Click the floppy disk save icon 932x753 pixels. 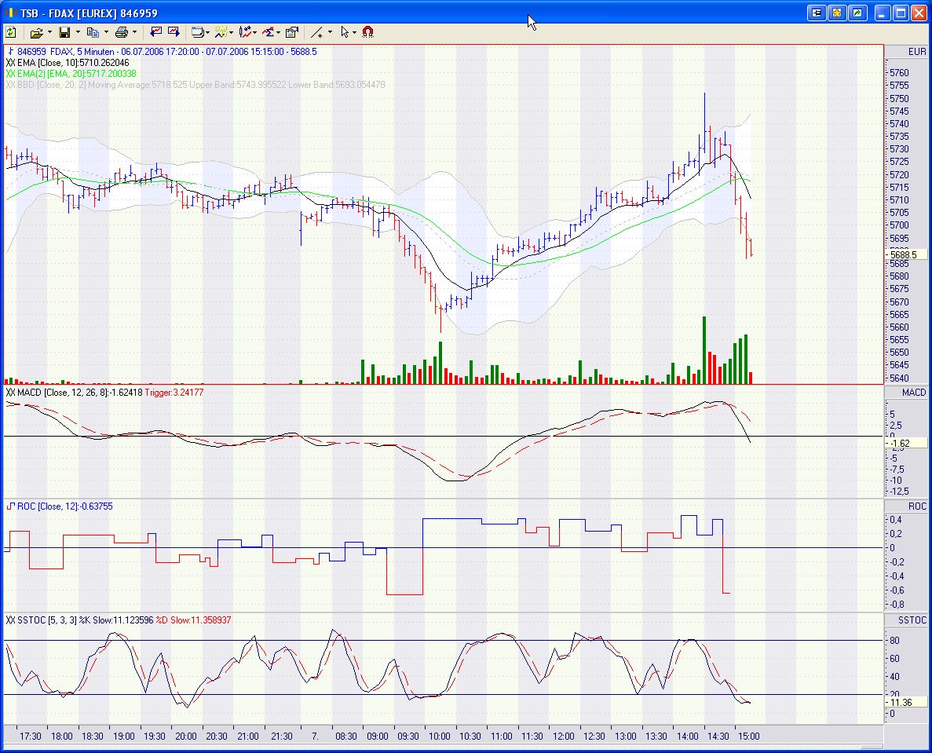(64, 32)
